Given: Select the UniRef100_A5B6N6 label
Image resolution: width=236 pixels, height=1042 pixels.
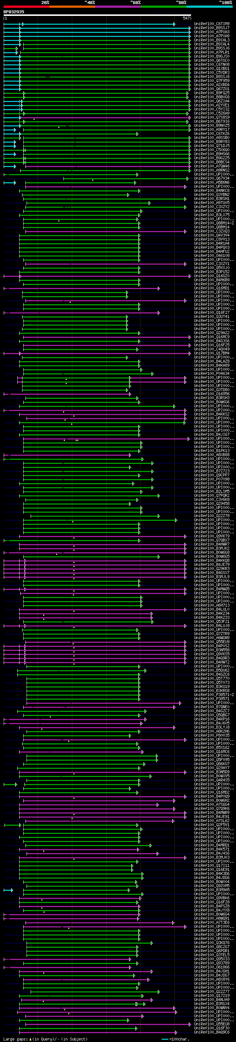Looking at the screenshot, I should 212,183.
